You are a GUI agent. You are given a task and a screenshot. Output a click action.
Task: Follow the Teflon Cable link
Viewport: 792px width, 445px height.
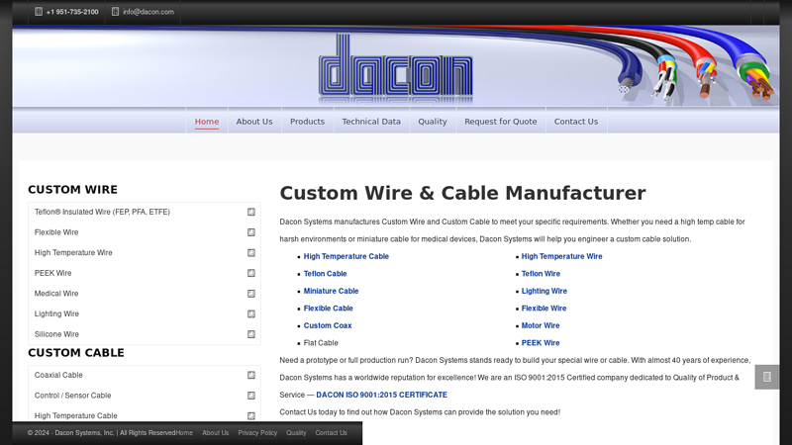tap(326, 274)
